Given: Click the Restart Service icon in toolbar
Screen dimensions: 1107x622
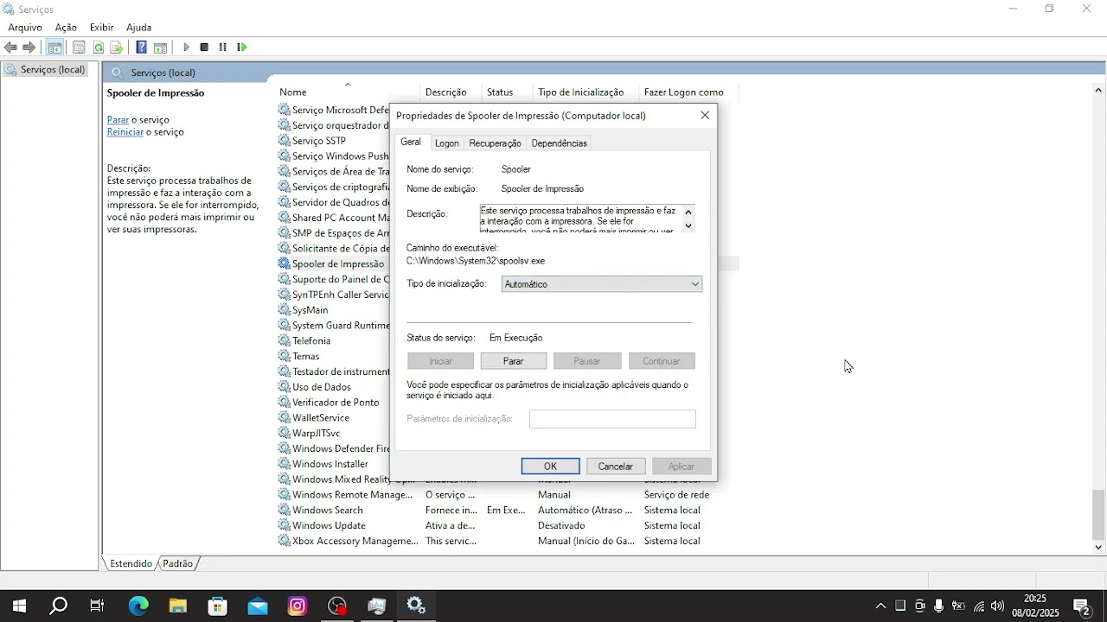Looking at the screenshot, I should tap(241, 48).
